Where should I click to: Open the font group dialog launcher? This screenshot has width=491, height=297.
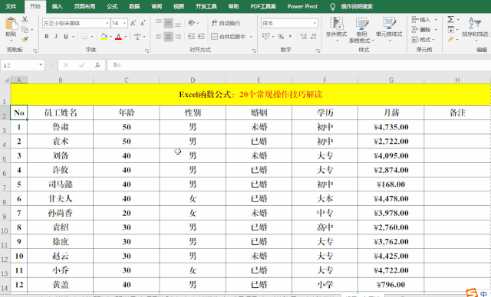[x=147, y=51]
